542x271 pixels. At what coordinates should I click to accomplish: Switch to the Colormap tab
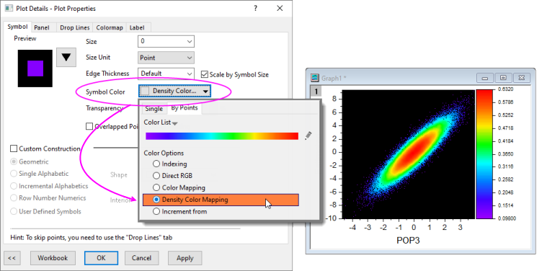point(110,27)
